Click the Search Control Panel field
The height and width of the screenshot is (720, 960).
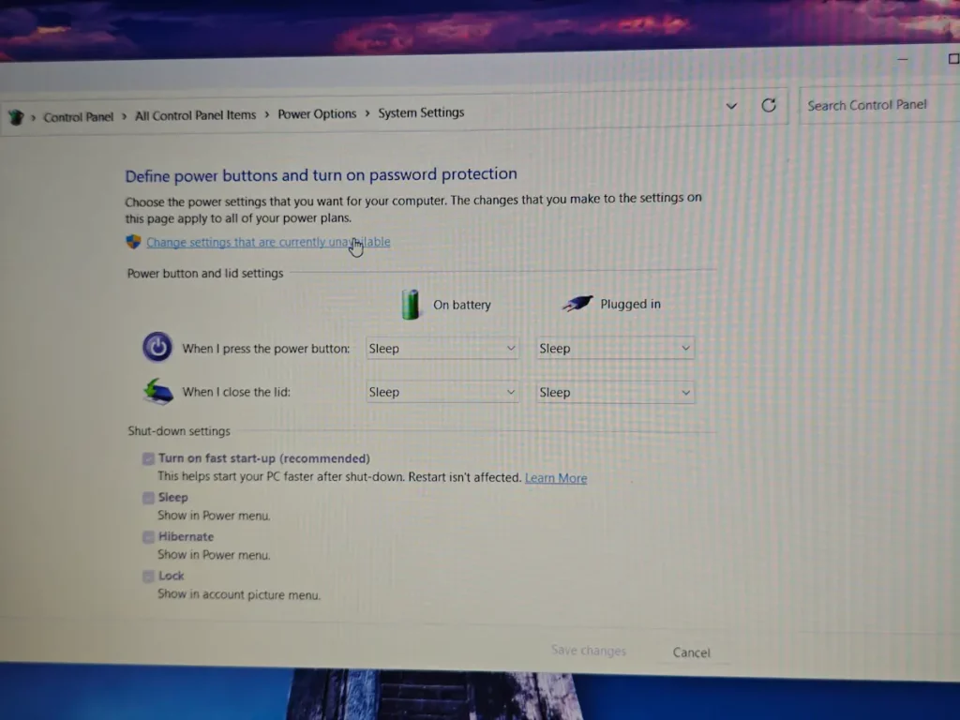click(x=868, y=105)
